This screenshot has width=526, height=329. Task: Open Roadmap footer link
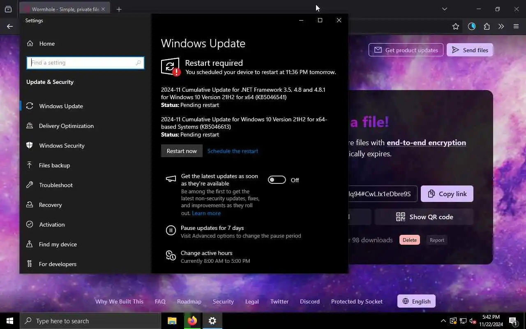coord(189,301)
